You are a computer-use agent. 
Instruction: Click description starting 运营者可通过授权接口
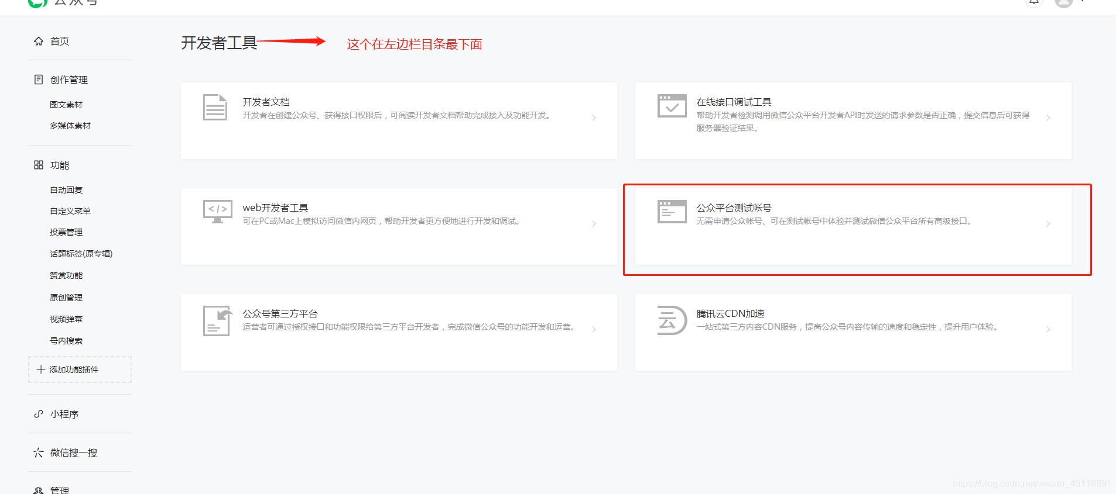pyautogui.click(x=410, y=327)
